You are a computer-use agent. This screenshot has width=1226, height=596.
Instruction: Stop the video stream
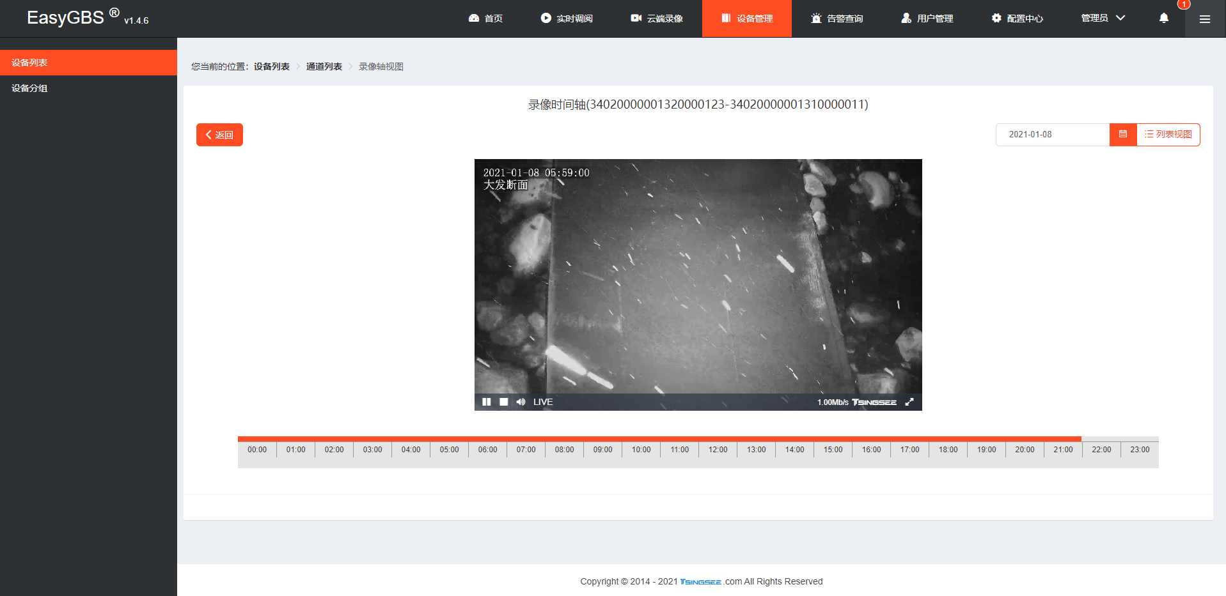(x=503, y=402)
